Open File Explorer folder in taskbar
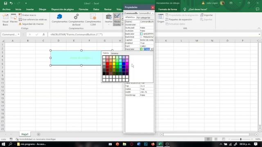 (x=124, y=144)
